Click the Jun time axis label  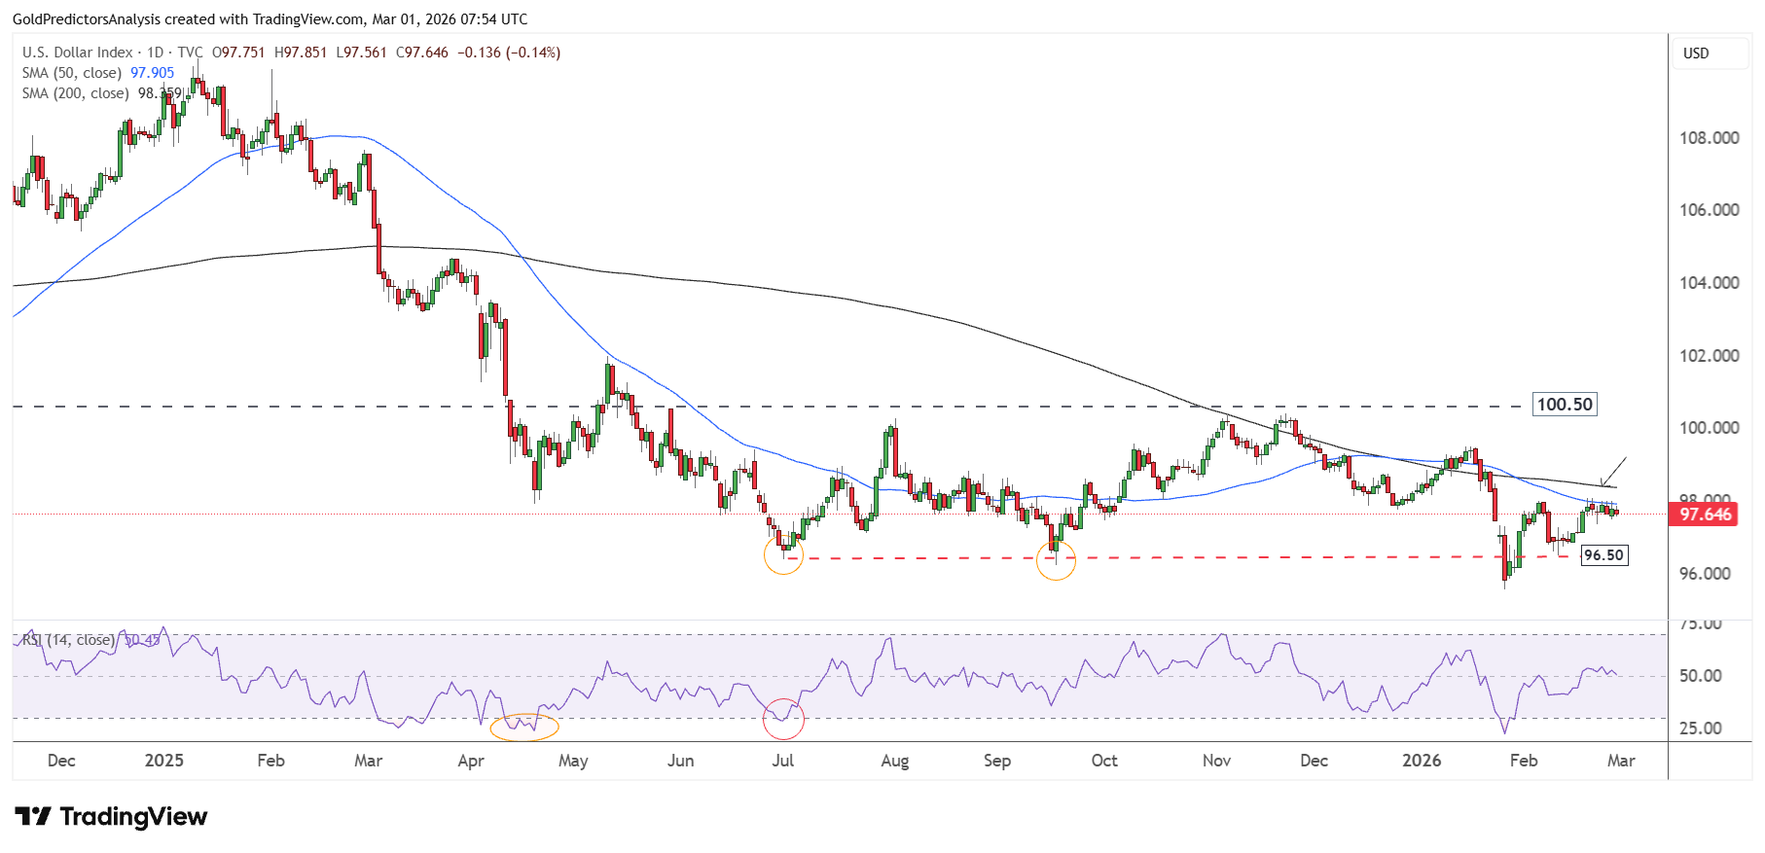tap(681, 761)
